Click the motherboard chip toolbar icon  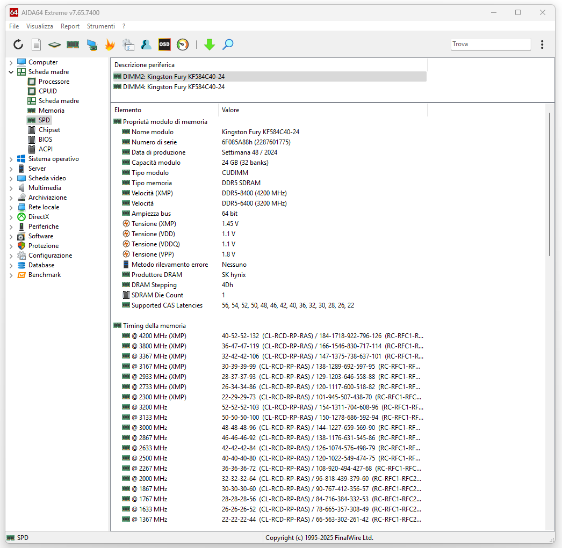tap(54, 45)
